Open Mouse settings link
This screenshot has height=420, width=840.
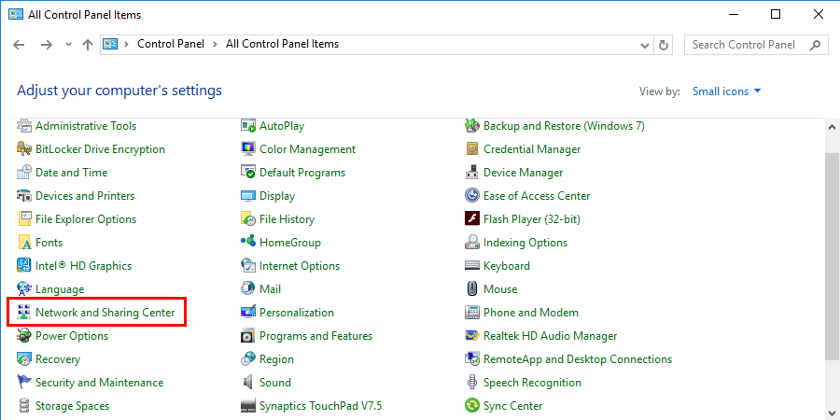tap(500, 289)
